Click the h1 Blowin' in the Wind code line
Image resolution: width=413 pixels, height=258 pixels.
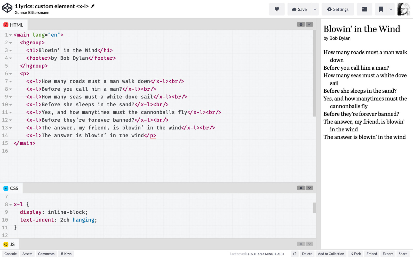click(x=69, y=50)
